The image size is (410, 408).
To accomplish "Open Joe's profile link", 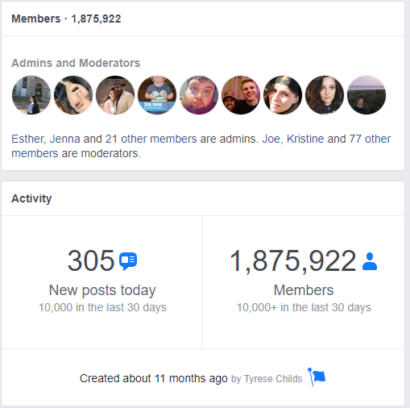I will pyautogui.click(x=271, y=139).
